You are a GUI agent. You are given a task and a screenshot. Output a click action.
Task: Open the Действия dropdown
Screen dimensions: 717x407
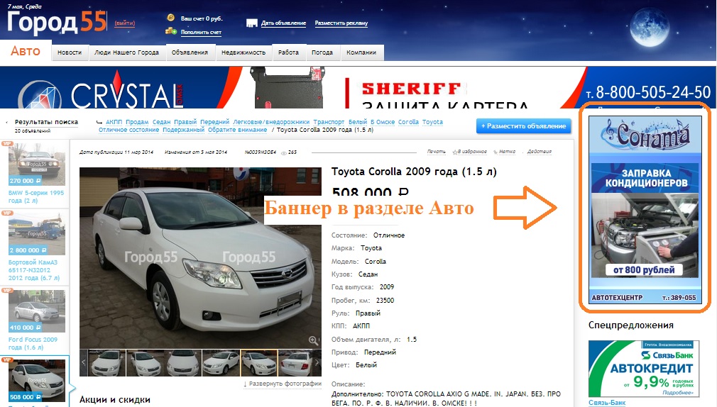coord(539,152)
